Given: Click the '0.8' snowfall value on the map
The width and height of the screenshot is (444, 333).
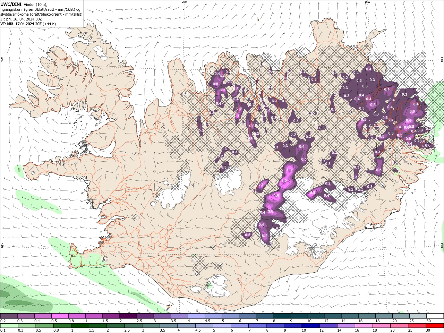Looking at the screenshot, I should pos(312,193).
